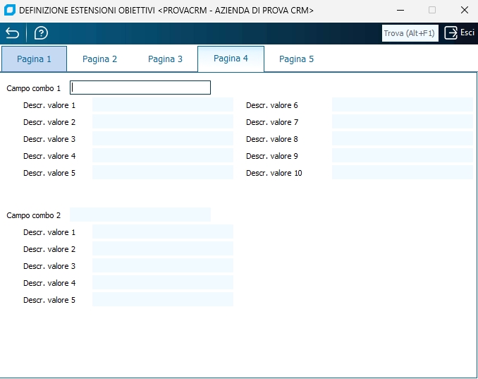Click the Campo combo 1 input field
The height and width of the screenshot is (379, 478).
point(140,88)
